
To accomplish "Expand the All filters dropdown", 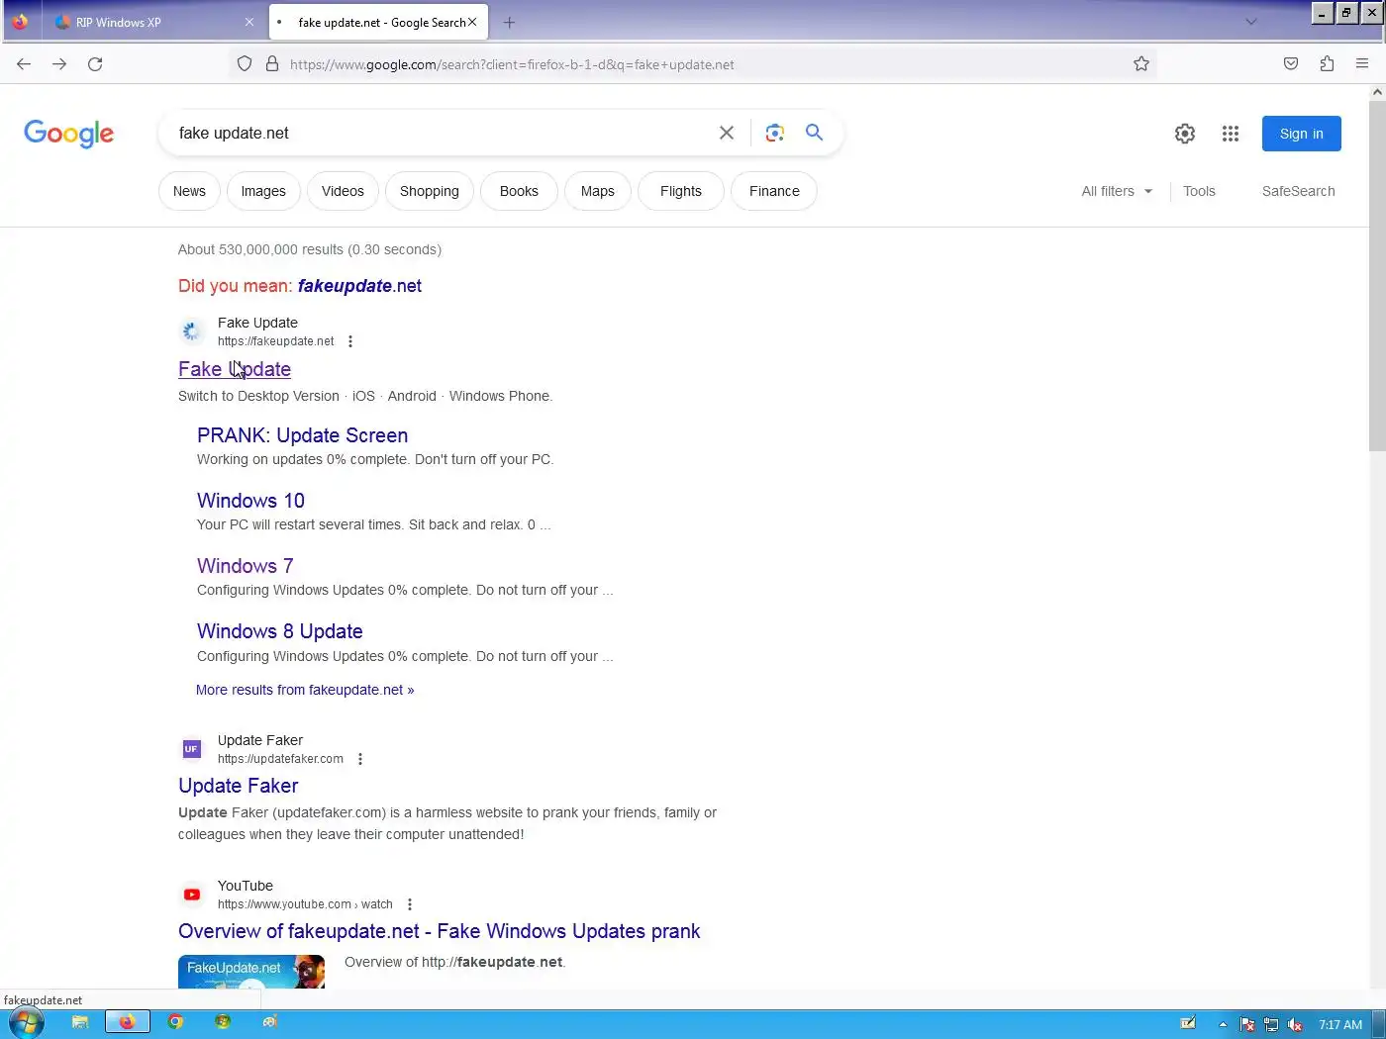I will [x=1117, y=191].
